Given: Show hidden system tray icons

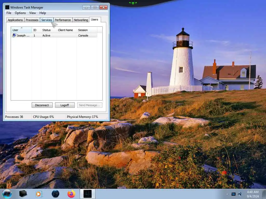Looking at the screenshot, I should click(227, 194).
